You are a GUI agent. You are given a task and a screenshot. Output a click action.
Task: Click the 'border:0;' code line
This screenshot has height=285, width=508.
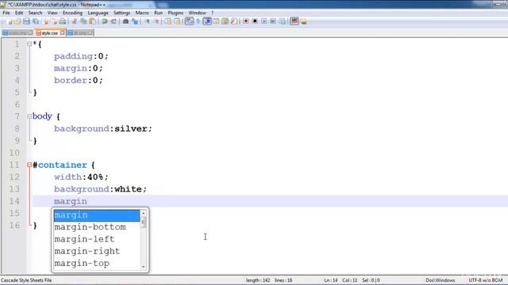79,80
